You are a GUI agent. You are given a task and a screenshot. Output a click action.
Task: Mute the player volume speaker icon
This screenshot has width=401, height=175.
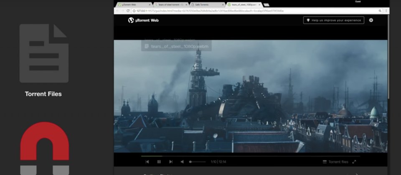(x=182, y=162)
